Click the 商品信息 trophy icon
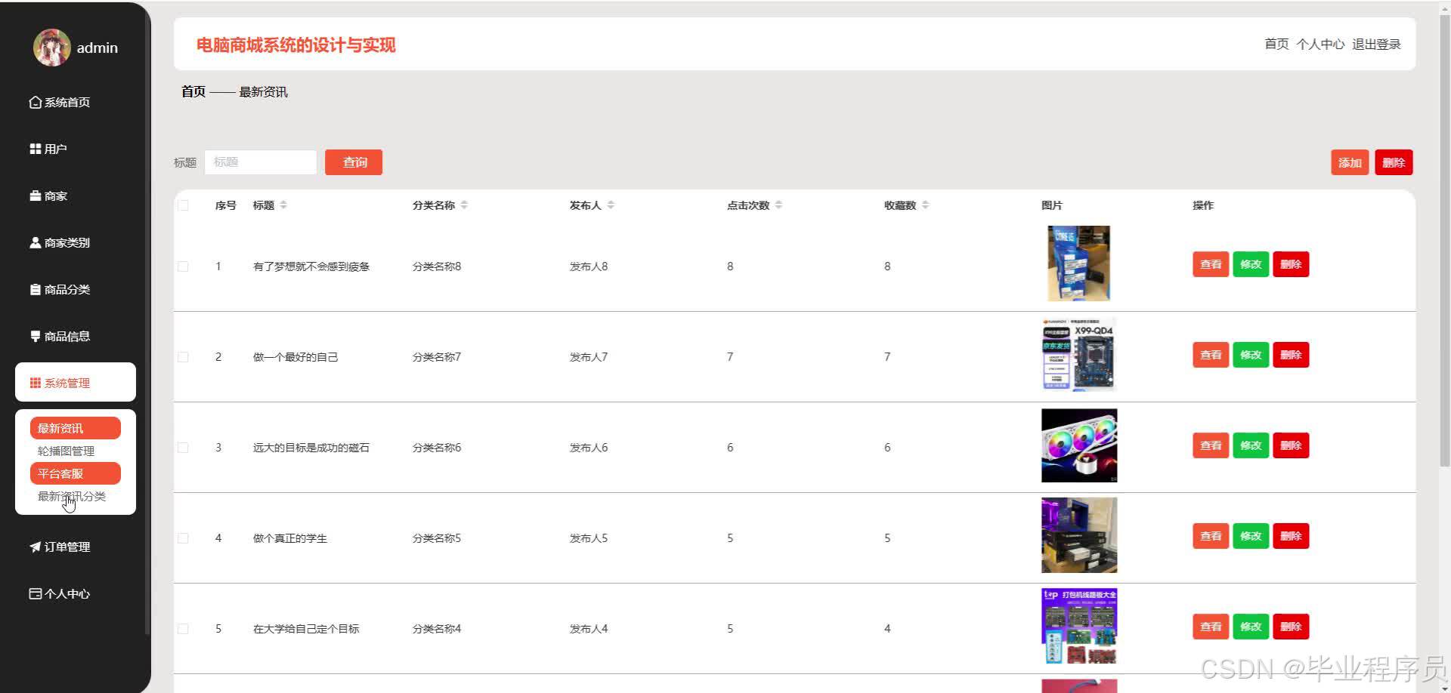1451x693 pixels. 35,336
